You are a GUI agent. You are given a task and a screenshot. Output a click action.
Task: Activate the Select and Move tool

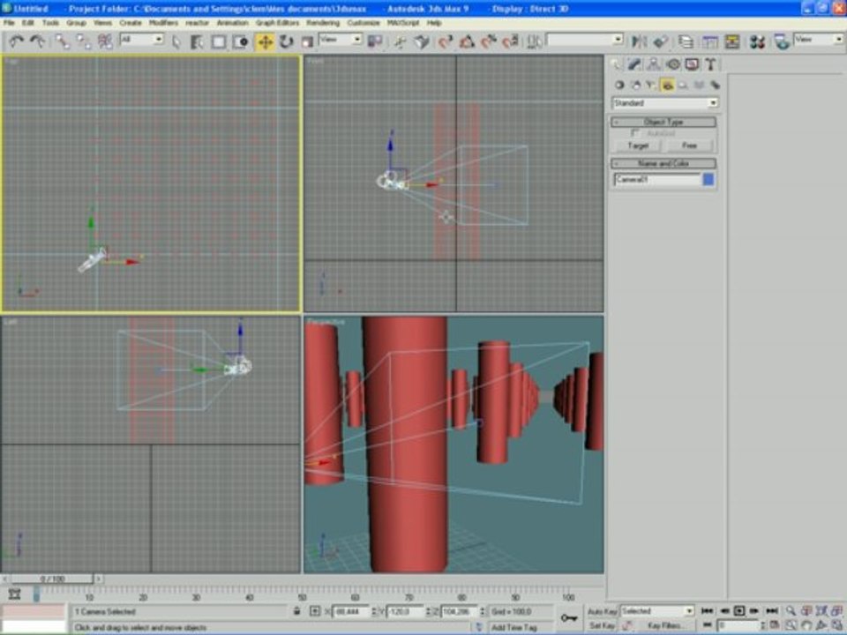265,41
